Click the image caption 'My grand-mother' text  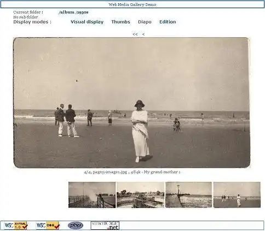[x=162, y=172]
